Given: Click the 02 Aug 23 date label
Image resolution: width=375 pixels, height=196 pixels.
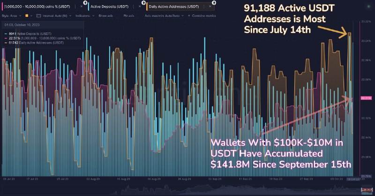Looking at the screenshot, I should 93,179.
